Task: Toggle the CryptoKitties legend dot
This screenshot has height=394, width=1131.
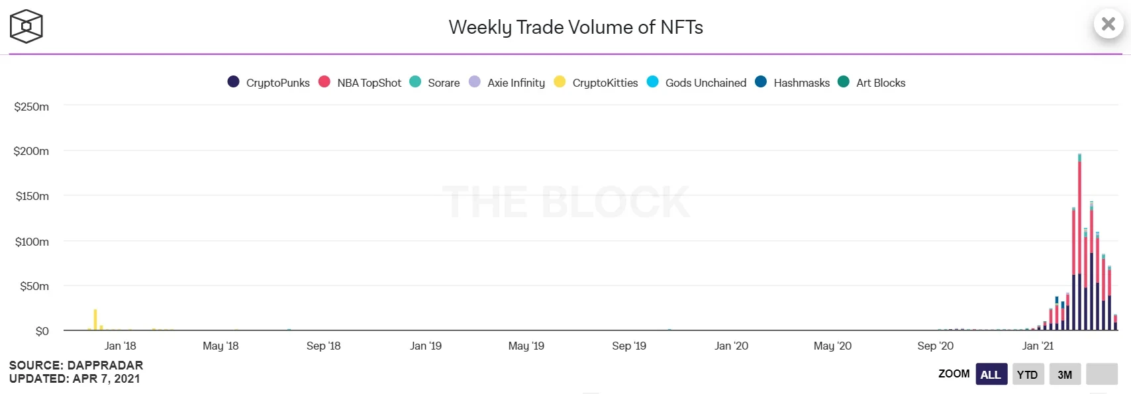Action: (x=560, y=81)
